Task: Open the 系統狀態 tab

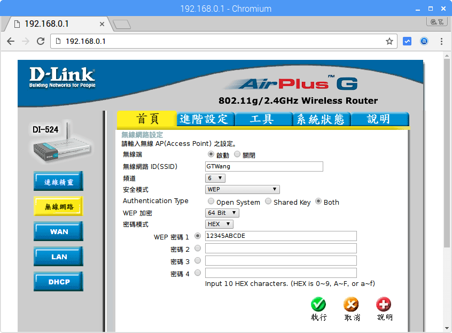Action: point(322,119)
